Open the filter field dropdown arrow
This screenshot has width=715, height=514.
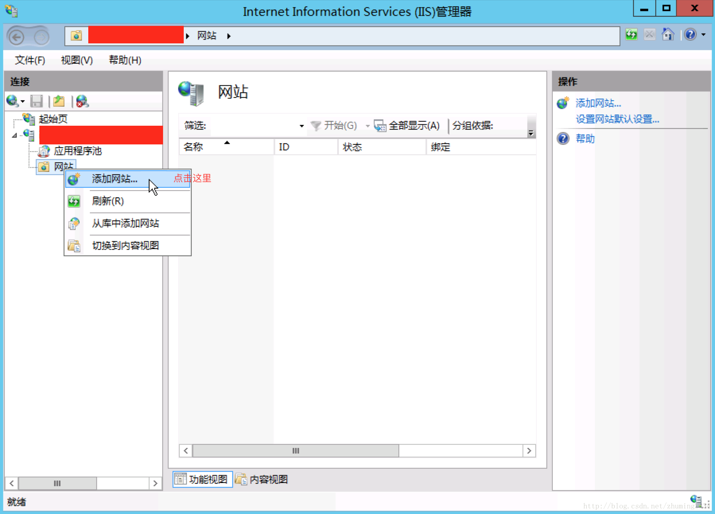point(302,126)
